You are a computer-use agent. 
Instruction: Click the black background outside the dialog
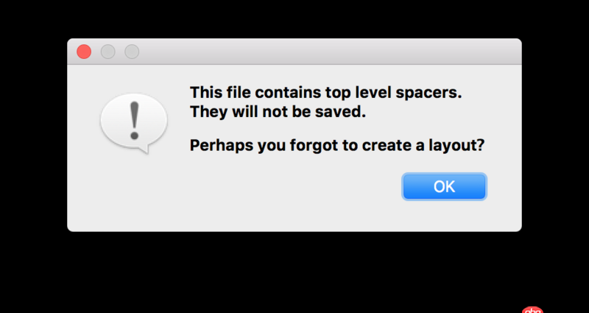294,272
